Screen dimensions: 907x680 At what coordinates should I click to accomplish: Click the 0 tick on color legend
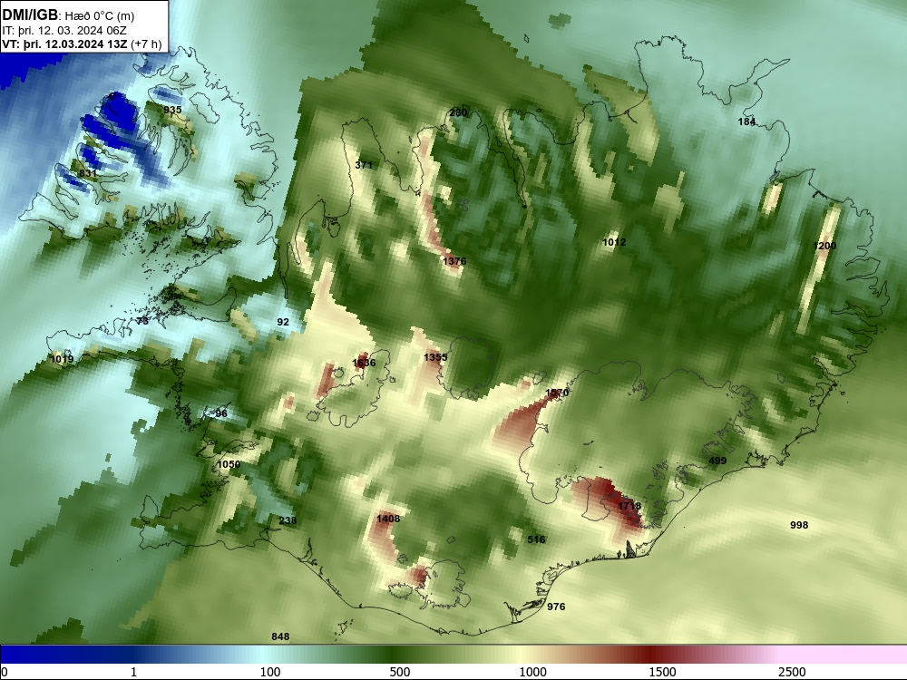coord(5,672)
